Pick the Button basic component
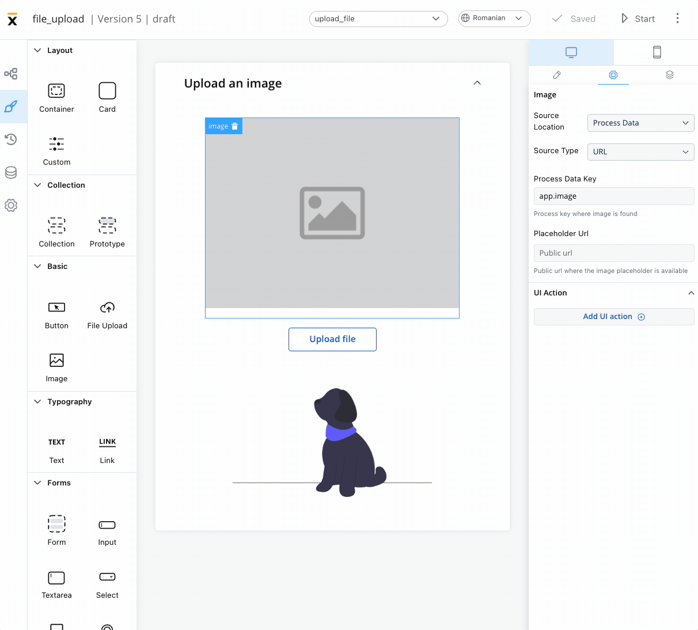 pos(56,314)
